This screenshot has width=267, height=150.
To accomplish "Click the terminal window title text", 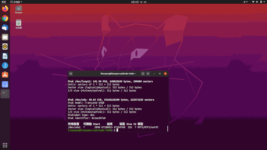I will tap(118, 74).
